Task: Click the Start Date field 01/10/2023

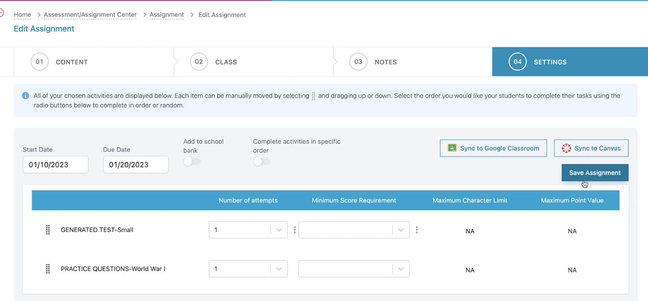Action: point(56,165)
